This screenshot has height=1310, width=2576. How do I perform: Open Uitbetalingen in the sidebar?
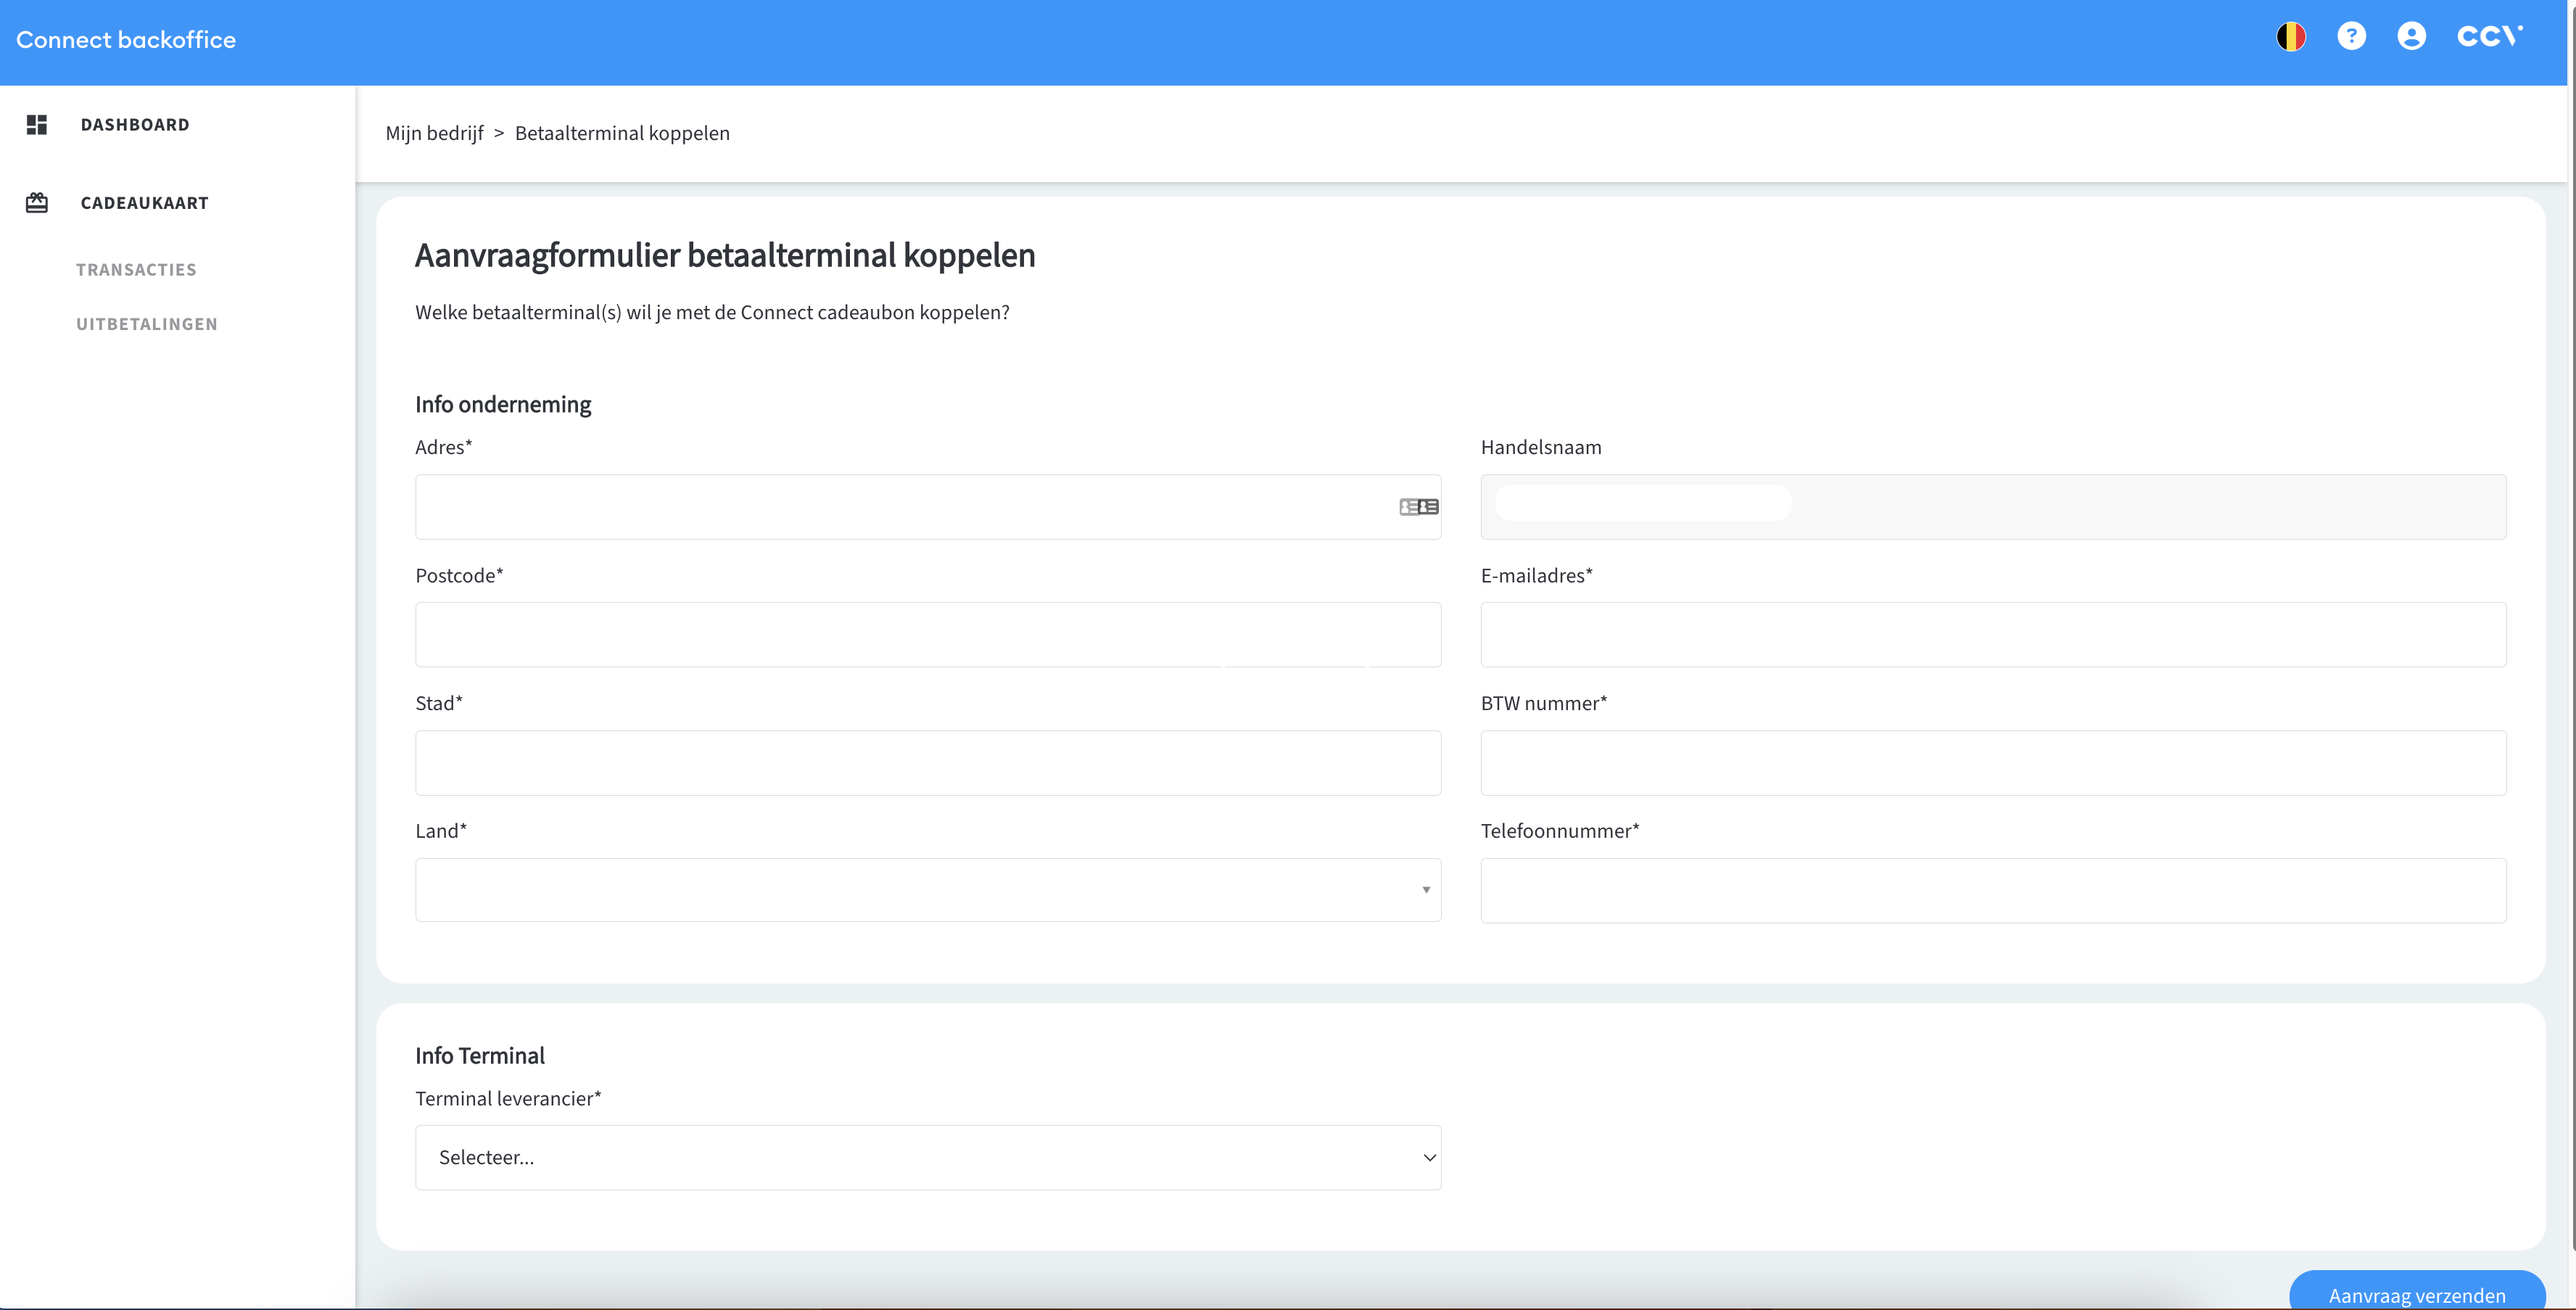147,324
